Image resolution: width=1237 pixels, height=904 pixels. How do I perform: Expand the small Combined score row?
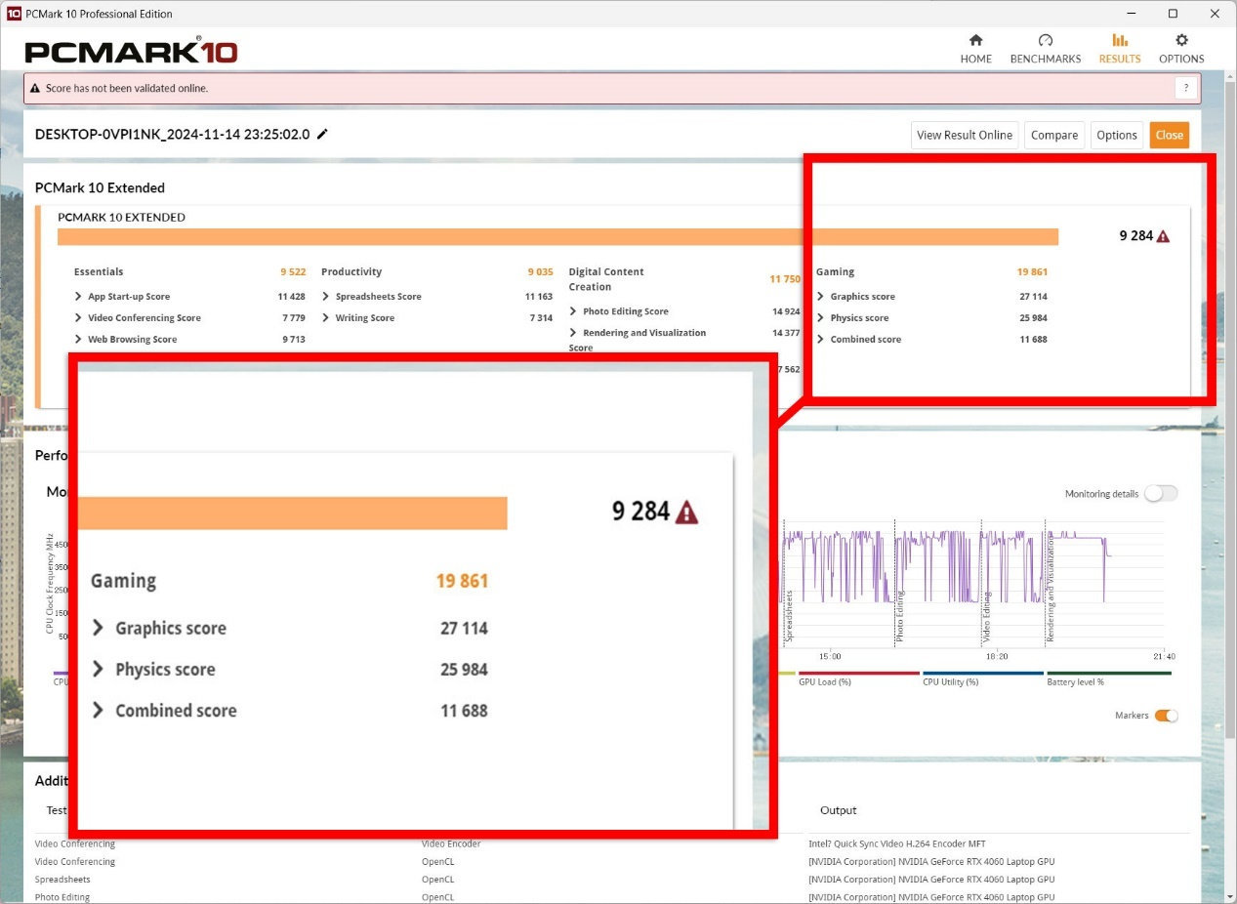point(821,339)
